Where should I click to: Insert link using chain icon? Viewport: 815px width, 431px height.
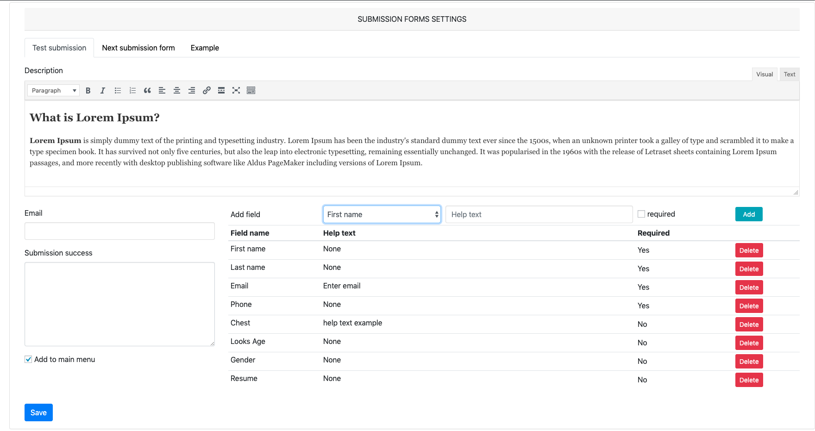click(207, 90)
